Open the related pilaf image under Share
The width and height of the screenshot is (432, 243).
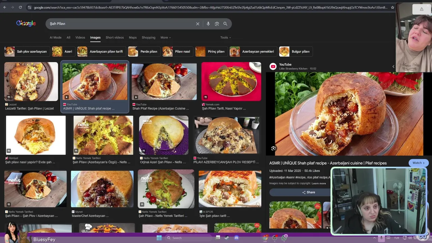(295, 215)
